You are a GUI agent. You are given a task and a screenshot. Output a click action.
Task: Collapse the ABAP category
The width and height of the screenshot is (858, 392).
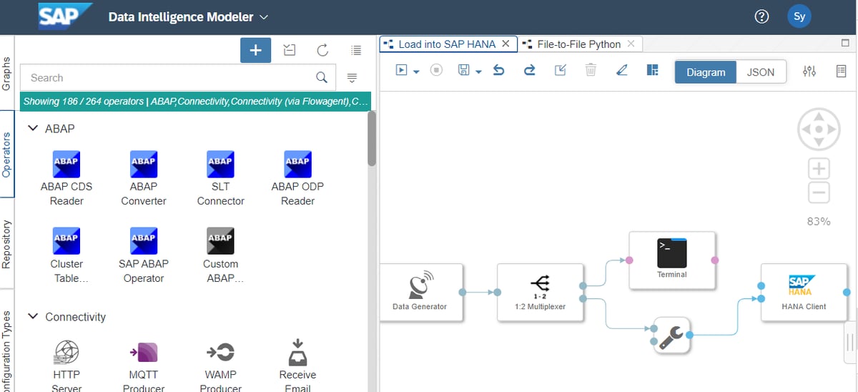click(x=33, y=128)
